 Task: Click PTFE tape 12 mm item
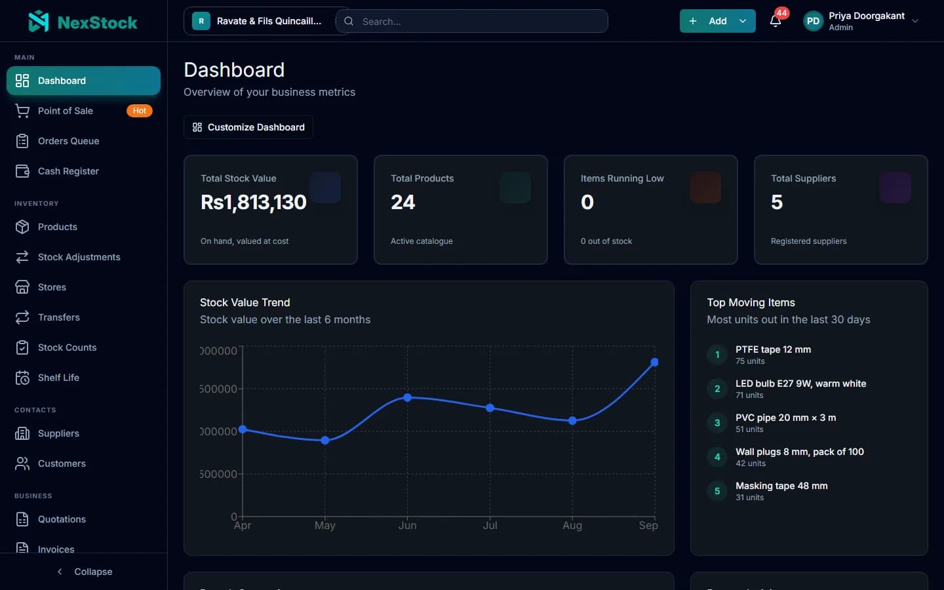(810, 355)
